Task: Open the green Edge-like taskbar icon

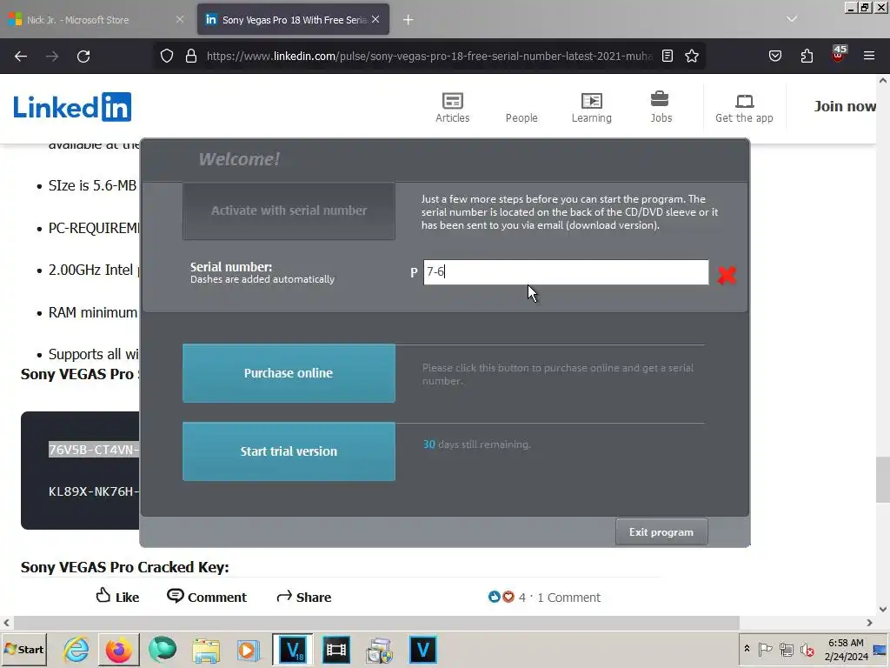Action: tap(163, 650)
